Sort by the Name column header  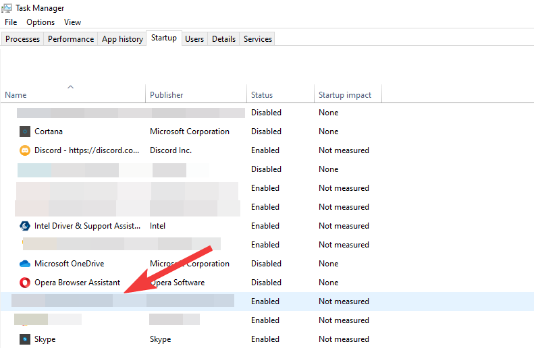pyautogui.click(x=16, y=95)
